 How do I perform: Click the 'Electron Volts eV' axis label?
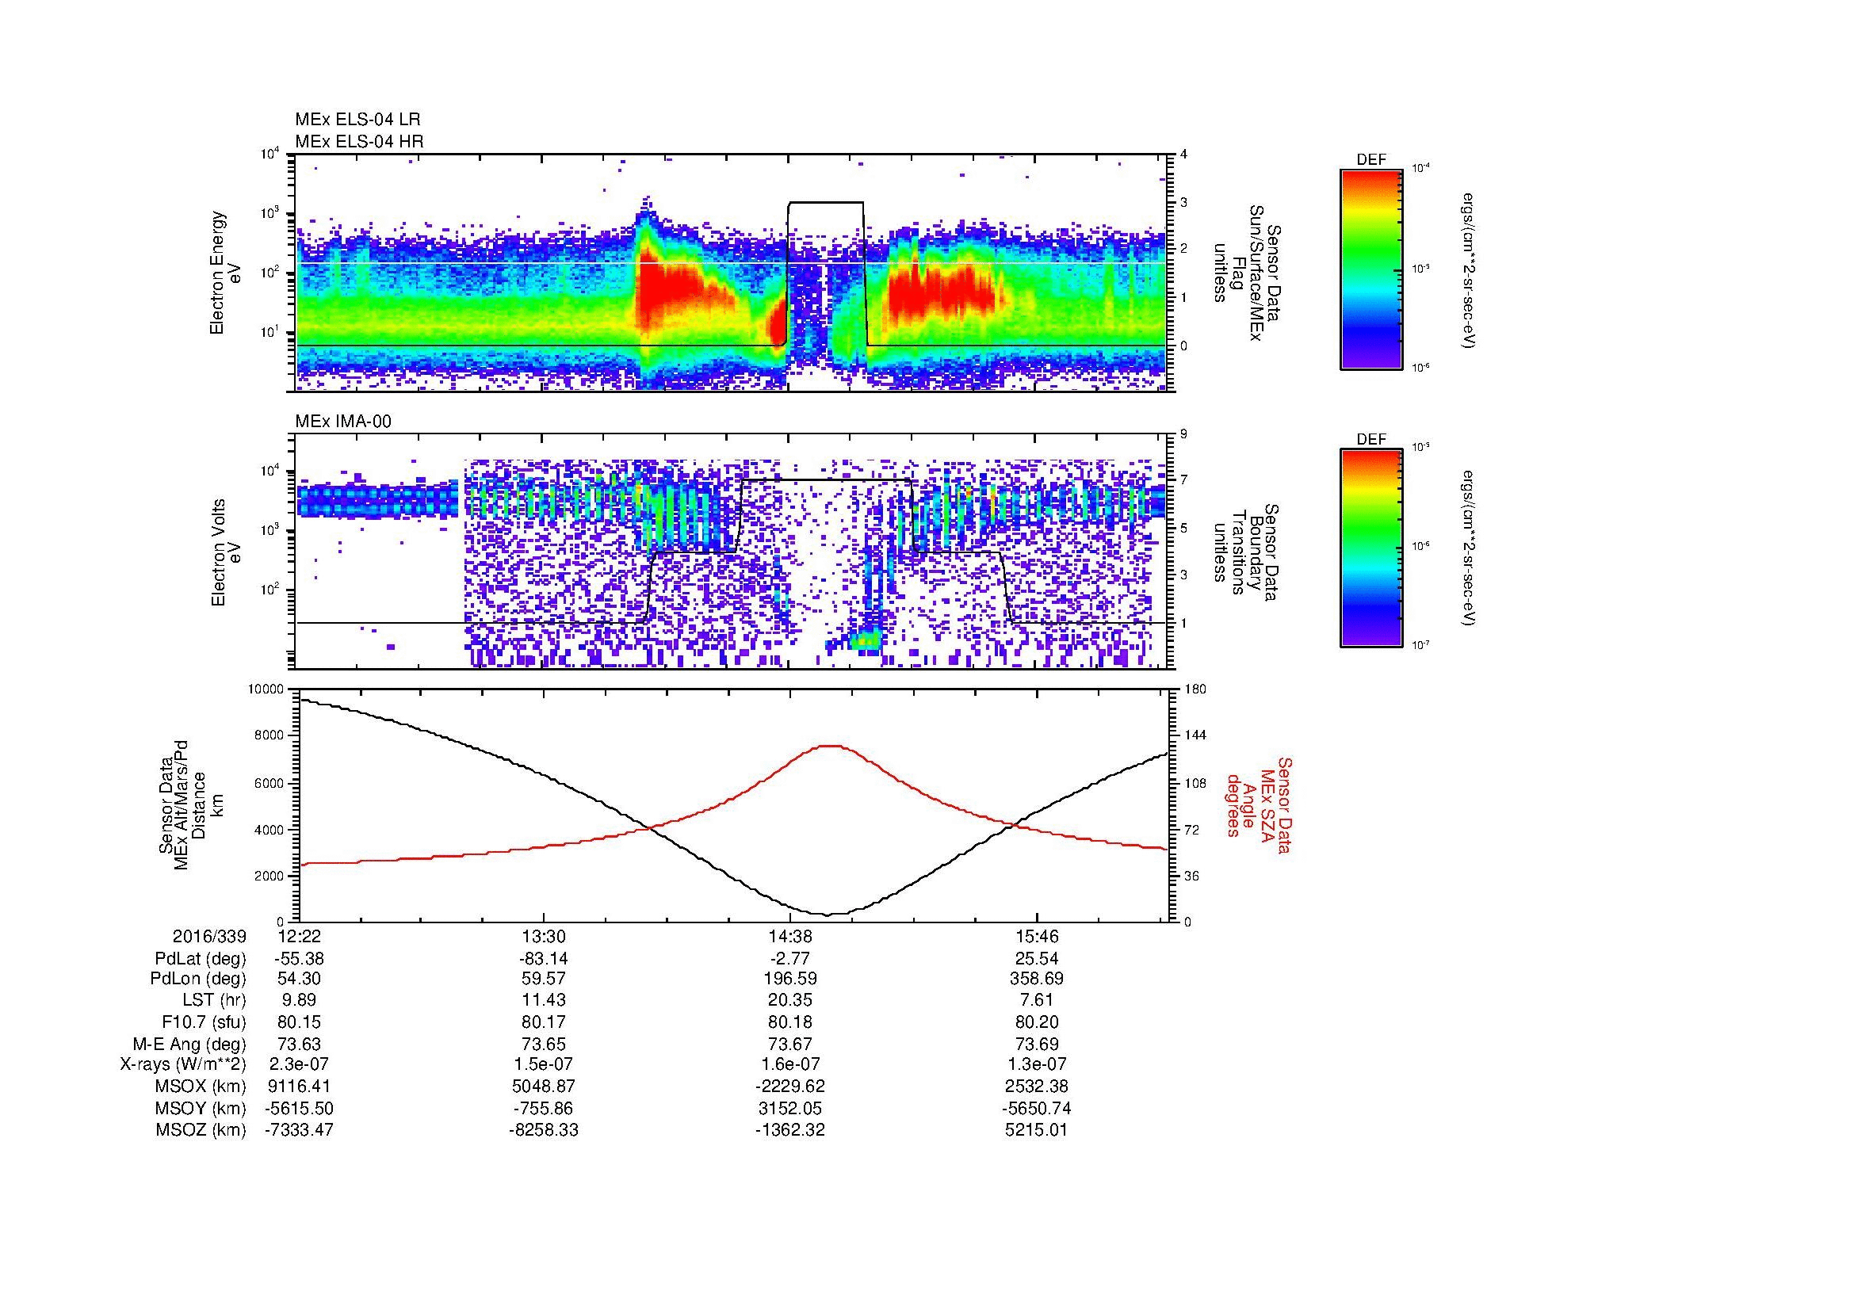coord(225,552)
